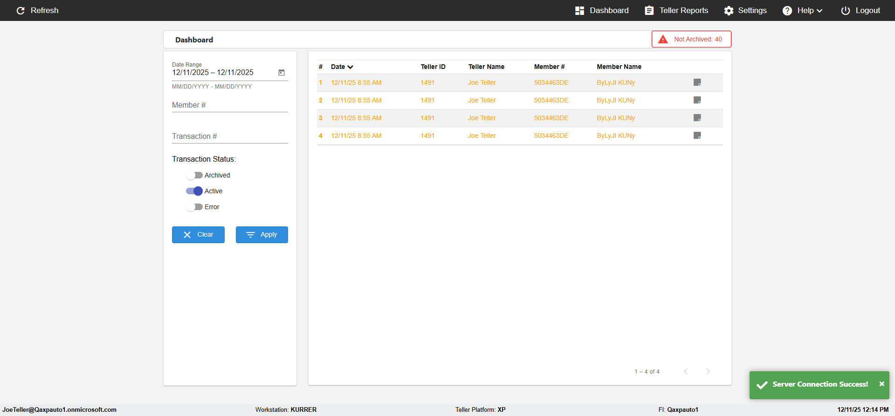The image size is (895, 416).
Task: Focus the Transaction # input field
Action: [230, 136]
